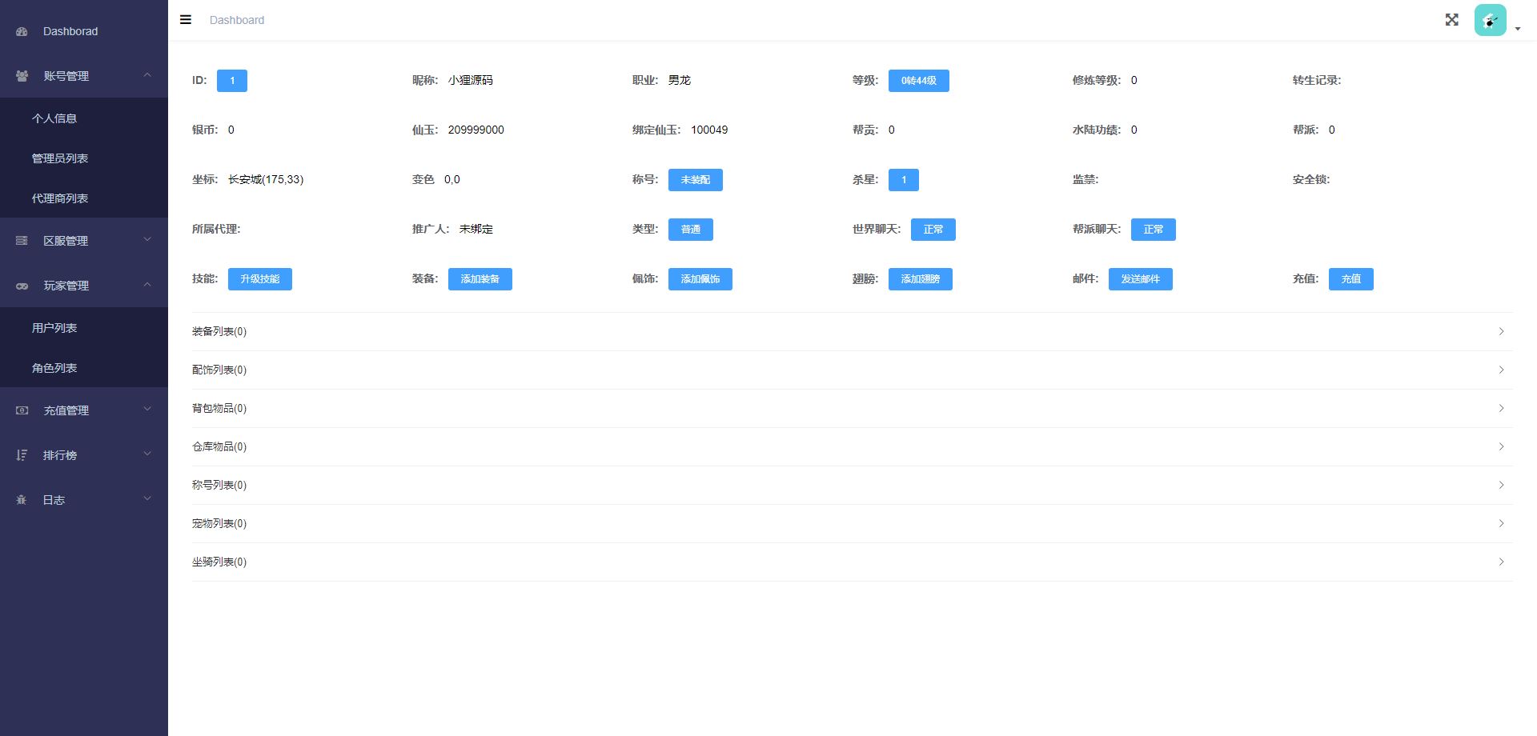This screenshot has height=736, width=1537.
Task: Click the 日志 bug icon
Action: coord(22,500)
